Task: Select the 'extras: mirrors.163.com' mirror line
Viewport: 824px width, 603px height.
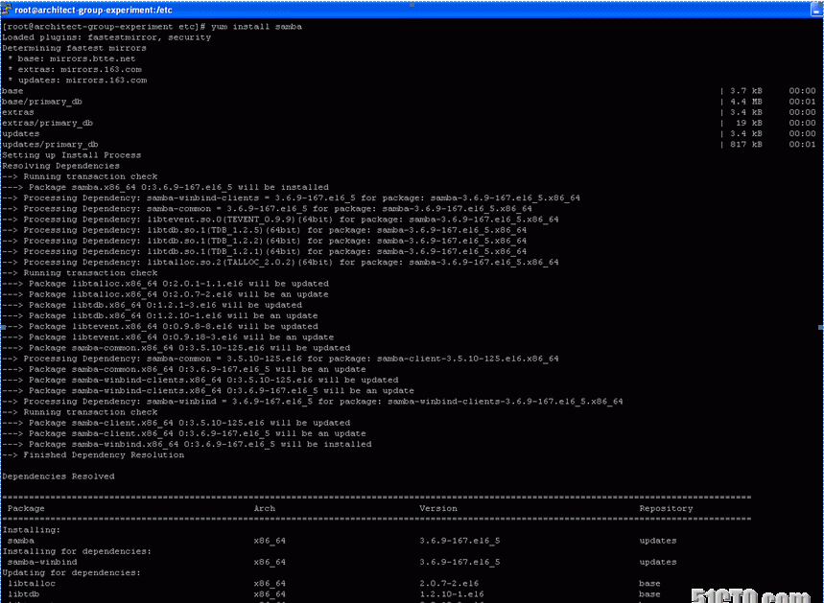Action: tap(75, 69)
